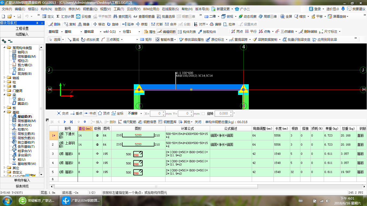Open 工程设置 project settings section
The width and height of the screenshot is (367, 206).
22,28
